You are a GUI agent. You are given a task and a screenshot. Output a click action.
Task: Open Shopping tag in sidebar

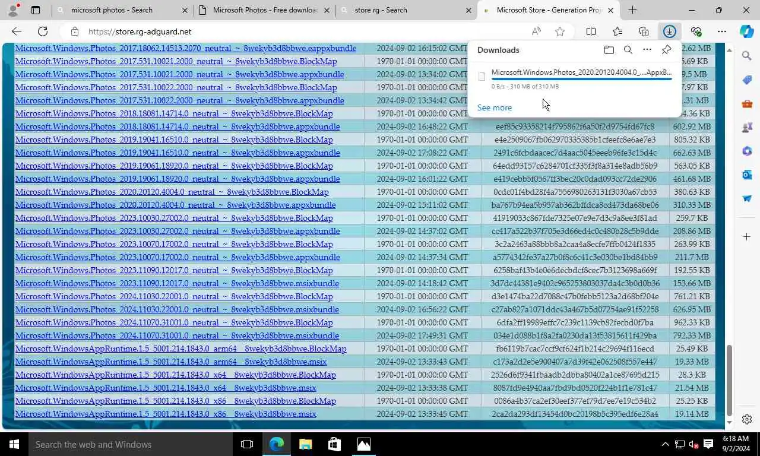pos(747,80)
